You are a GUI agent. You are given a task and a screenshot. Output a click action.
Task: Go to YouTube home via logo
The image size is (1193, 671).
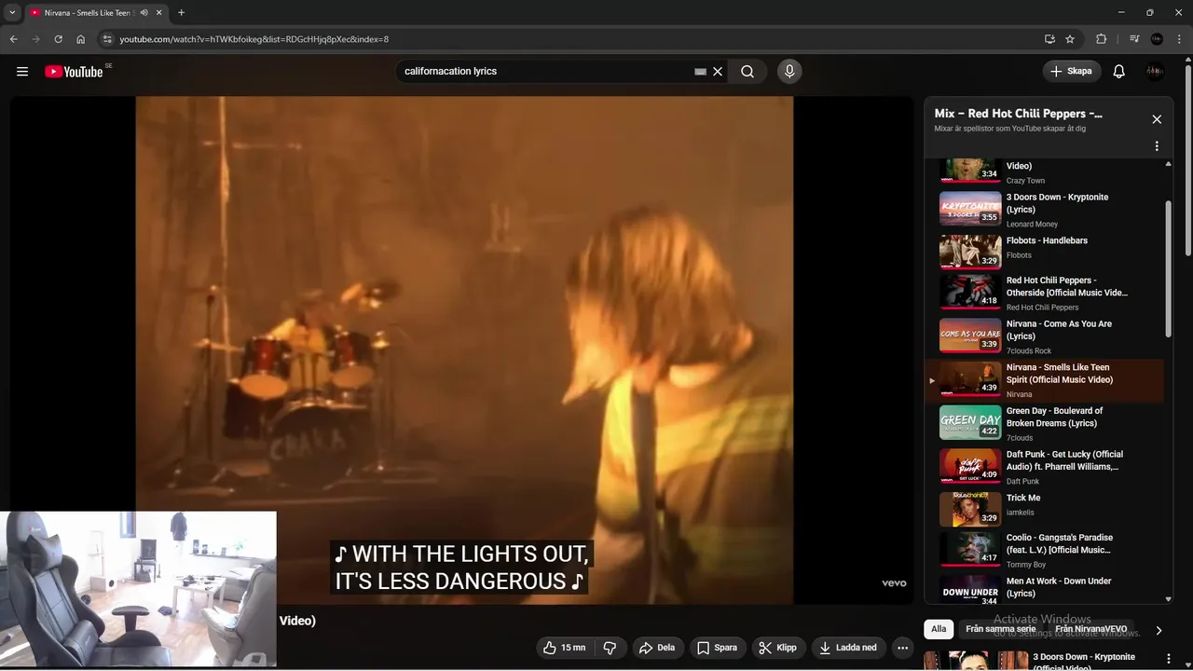click(x=74, y=72)
